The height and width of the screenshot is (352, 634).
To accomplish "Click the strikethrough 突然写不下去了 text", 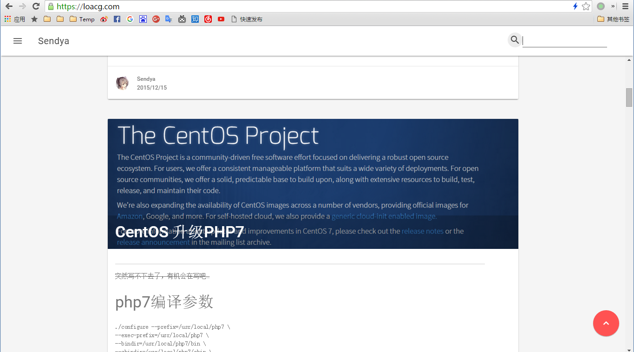I will point(163,276).
